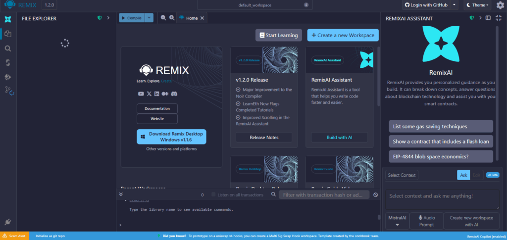
Task: Open the Search in files sidebar icon
Action: [8, 48]
